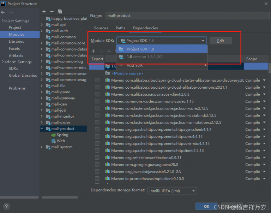Click the add module plus icon
The image size is (271, 213).
(44, 12)
